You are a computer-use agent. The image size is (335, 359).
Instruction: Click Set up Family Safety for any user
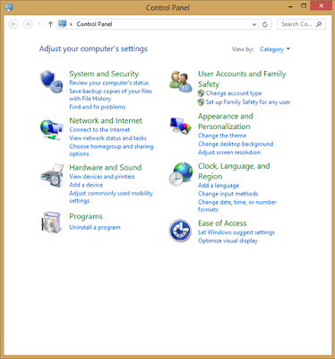tap(248, 102)
